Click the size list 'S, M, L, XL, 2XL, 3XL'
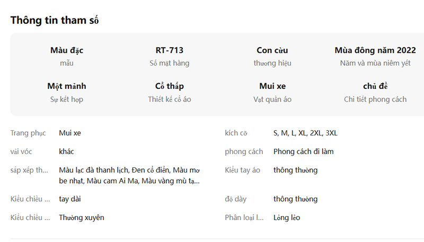 click(305, 133)
